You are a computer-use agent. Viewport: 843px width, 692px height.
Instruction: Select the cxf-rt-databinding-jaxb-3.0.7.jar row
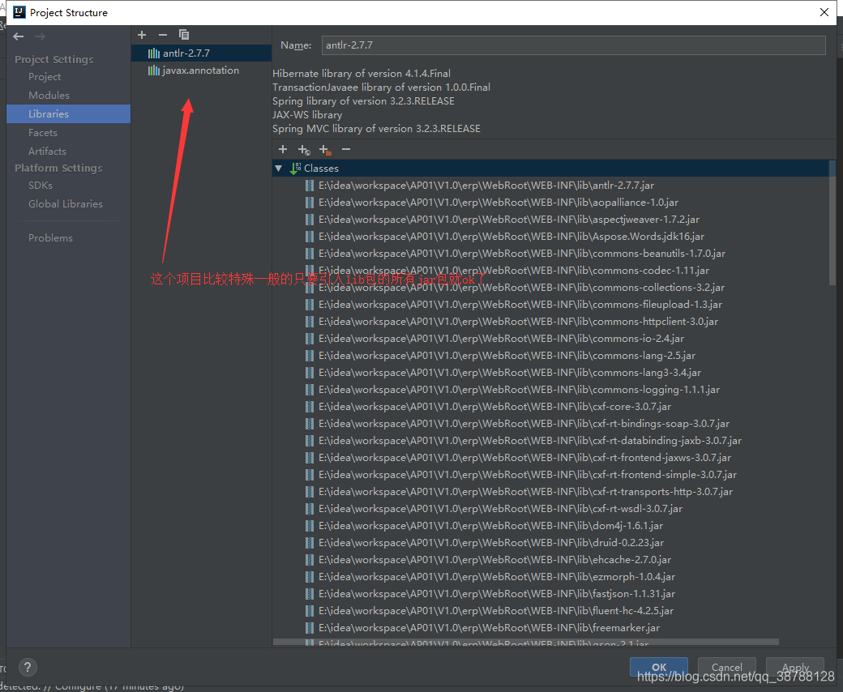point(550,441)
